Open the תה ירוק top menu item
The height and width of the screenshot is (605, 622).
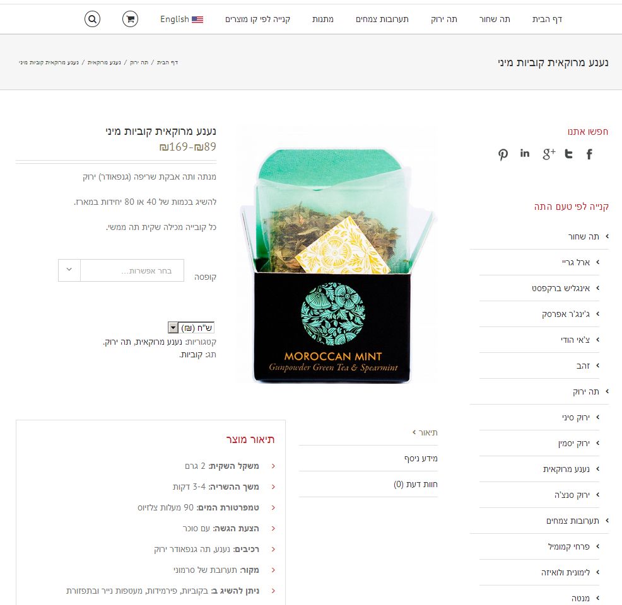pos(444,19)
